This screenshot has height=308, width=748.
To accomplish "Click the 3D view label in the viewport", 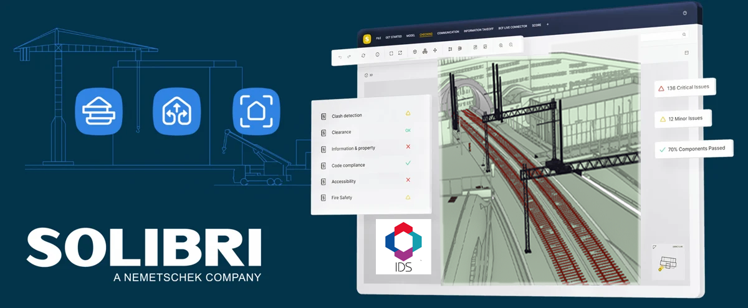I will pyautogui.click(x=369, y=75).
